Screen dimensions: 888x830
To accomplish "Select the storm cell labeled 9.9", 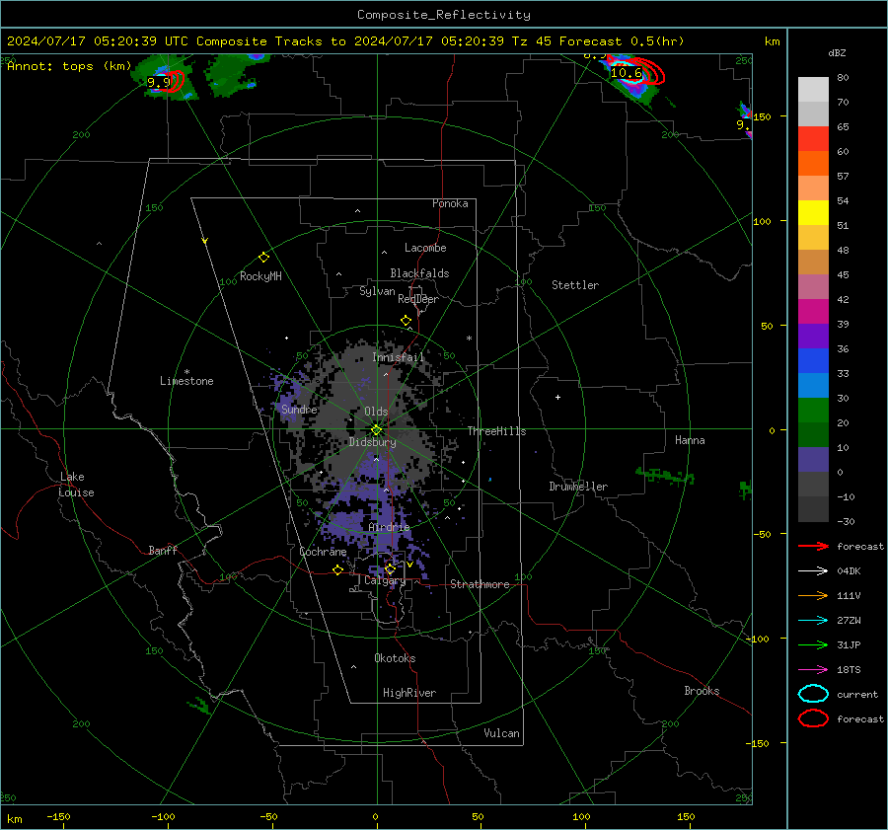I will 166,81.
